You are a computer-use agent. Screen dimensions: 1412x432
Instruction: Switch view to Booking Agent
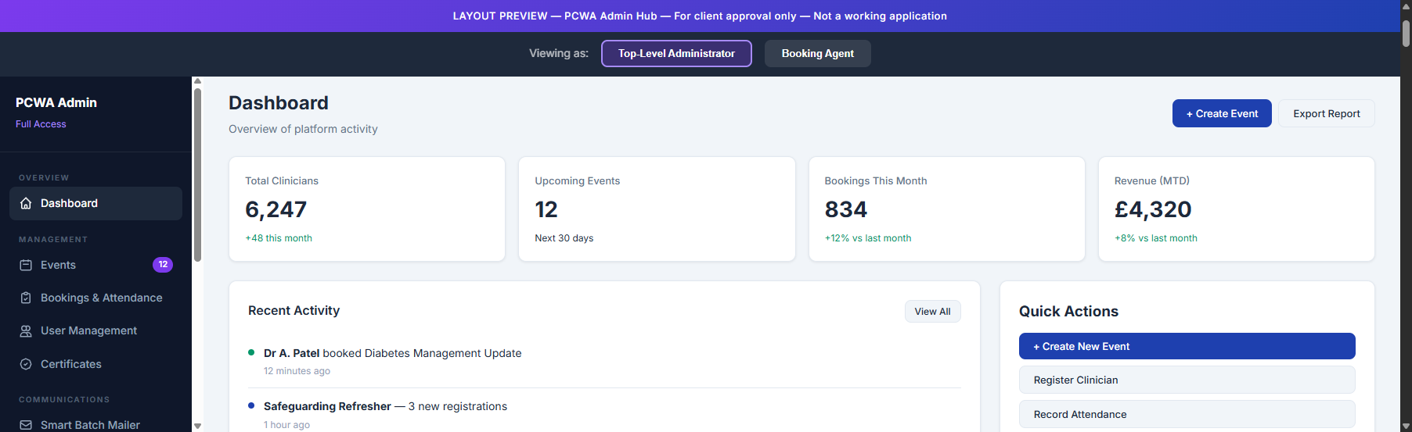tap(817, 53)
